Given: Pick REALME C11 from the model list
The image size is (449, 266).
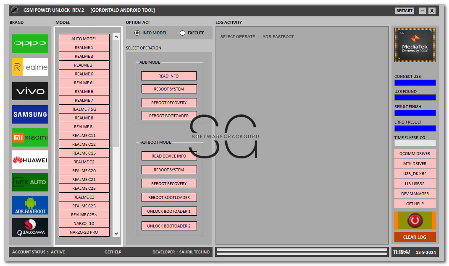Looking at the screenshot, I should tap(84, 135).
